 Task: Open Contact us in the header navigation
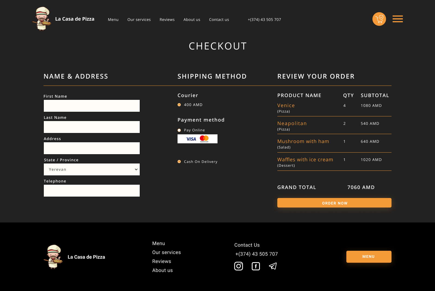pyautogui.click(x=219, y=20)
